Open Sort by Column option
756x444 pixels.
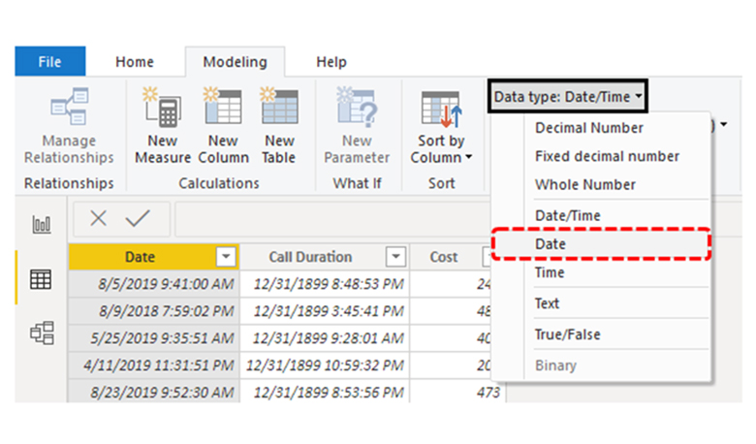point(441,126)
